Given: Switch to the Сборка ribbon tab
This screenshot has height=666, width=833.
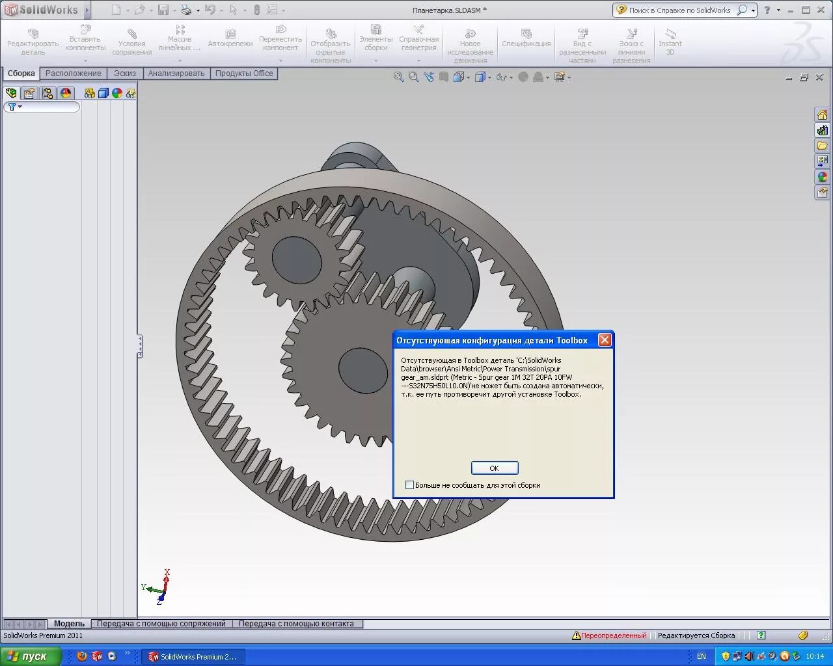Looking at the screenshot, I should 21,73.
